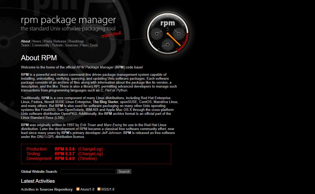This screenshot has height=194, width=315.
Task: Click the RPM 5 gauge logo
Action: pos(168,34)
